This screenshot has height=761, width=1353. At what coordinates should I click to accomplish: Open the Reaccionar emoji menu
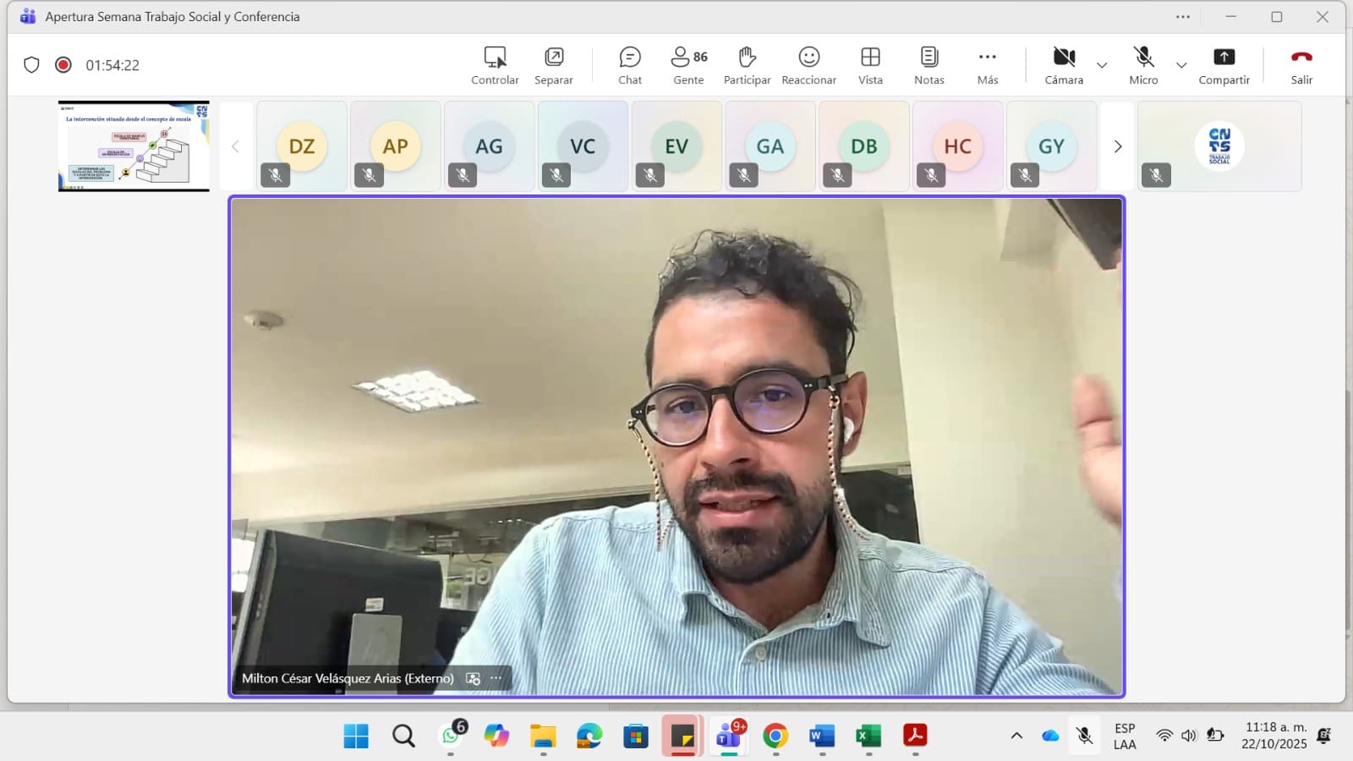(808, 66)
